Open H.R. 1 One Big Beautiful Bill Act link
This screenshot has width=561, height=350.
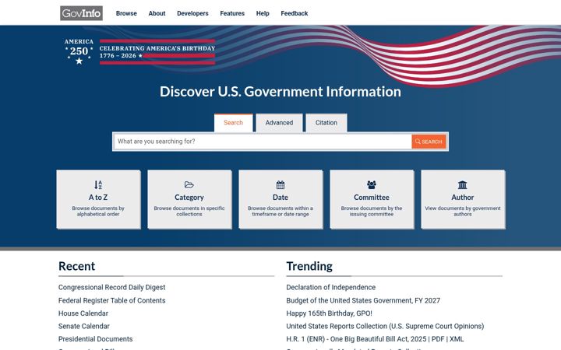click(x=356, y=339)
